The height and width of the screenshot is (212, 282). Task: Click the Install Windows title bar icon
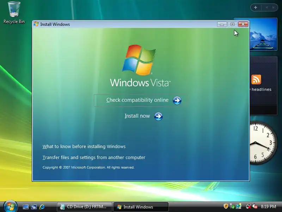pos(36,24)
